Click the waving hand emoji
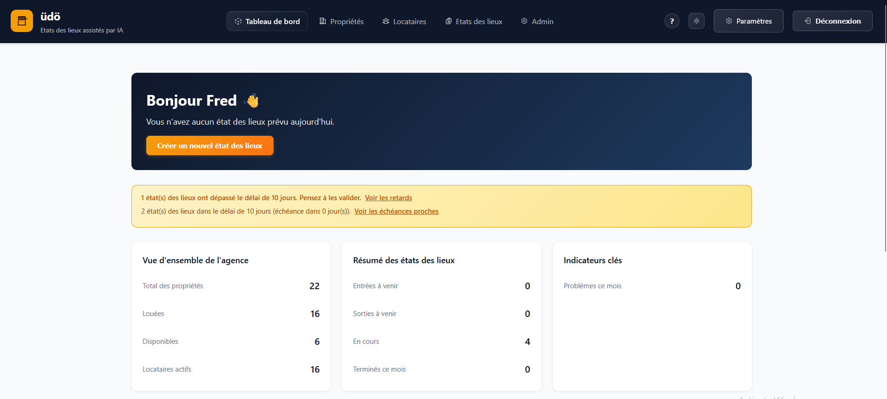 (252, 101)
